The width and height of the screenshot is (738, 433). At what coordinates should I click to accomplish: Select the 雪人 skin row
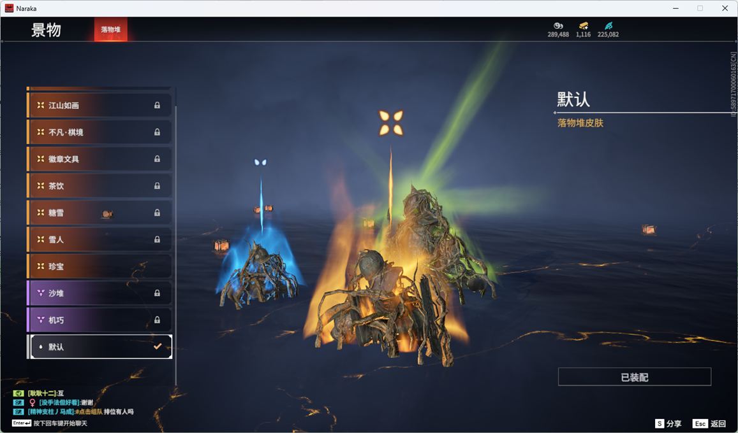click(x=100, y=239)
